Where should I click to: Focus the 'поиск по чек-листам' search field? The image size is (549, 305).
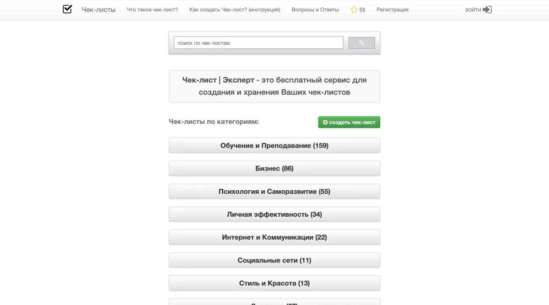click(x=258, y=43)
